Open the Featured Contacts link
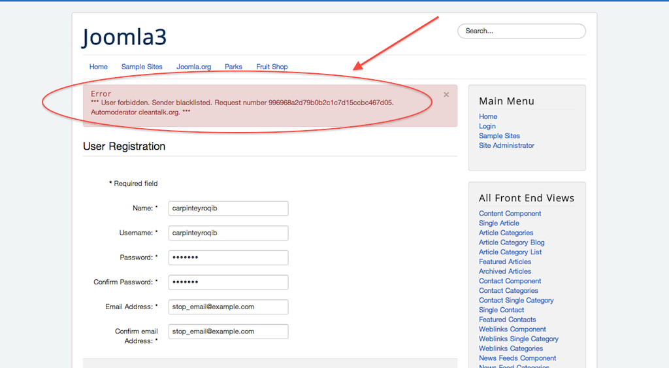 coord(507,320)
